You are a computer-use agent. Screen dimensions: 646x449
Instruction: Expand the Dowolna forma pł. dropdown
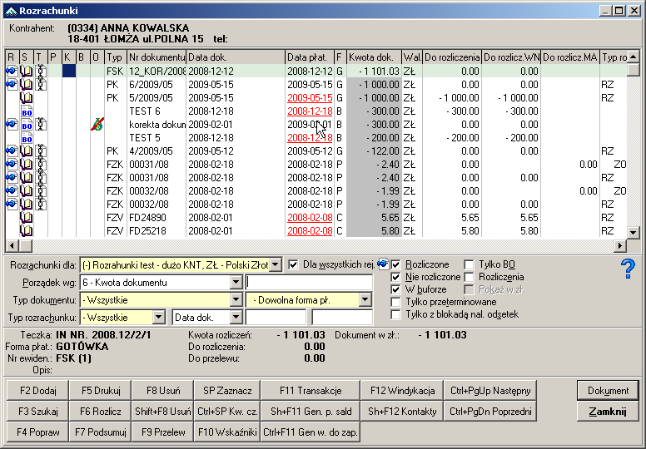[365, 300]
